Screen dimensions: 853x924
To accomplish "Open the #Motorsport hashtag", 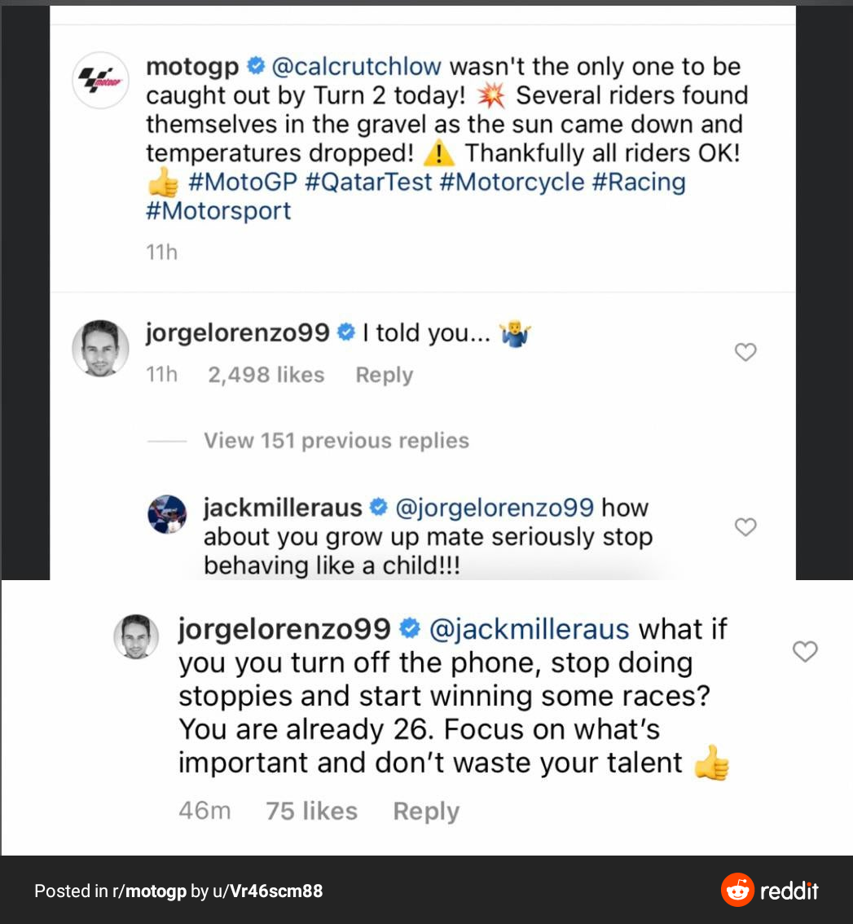I will click(218, 211).
